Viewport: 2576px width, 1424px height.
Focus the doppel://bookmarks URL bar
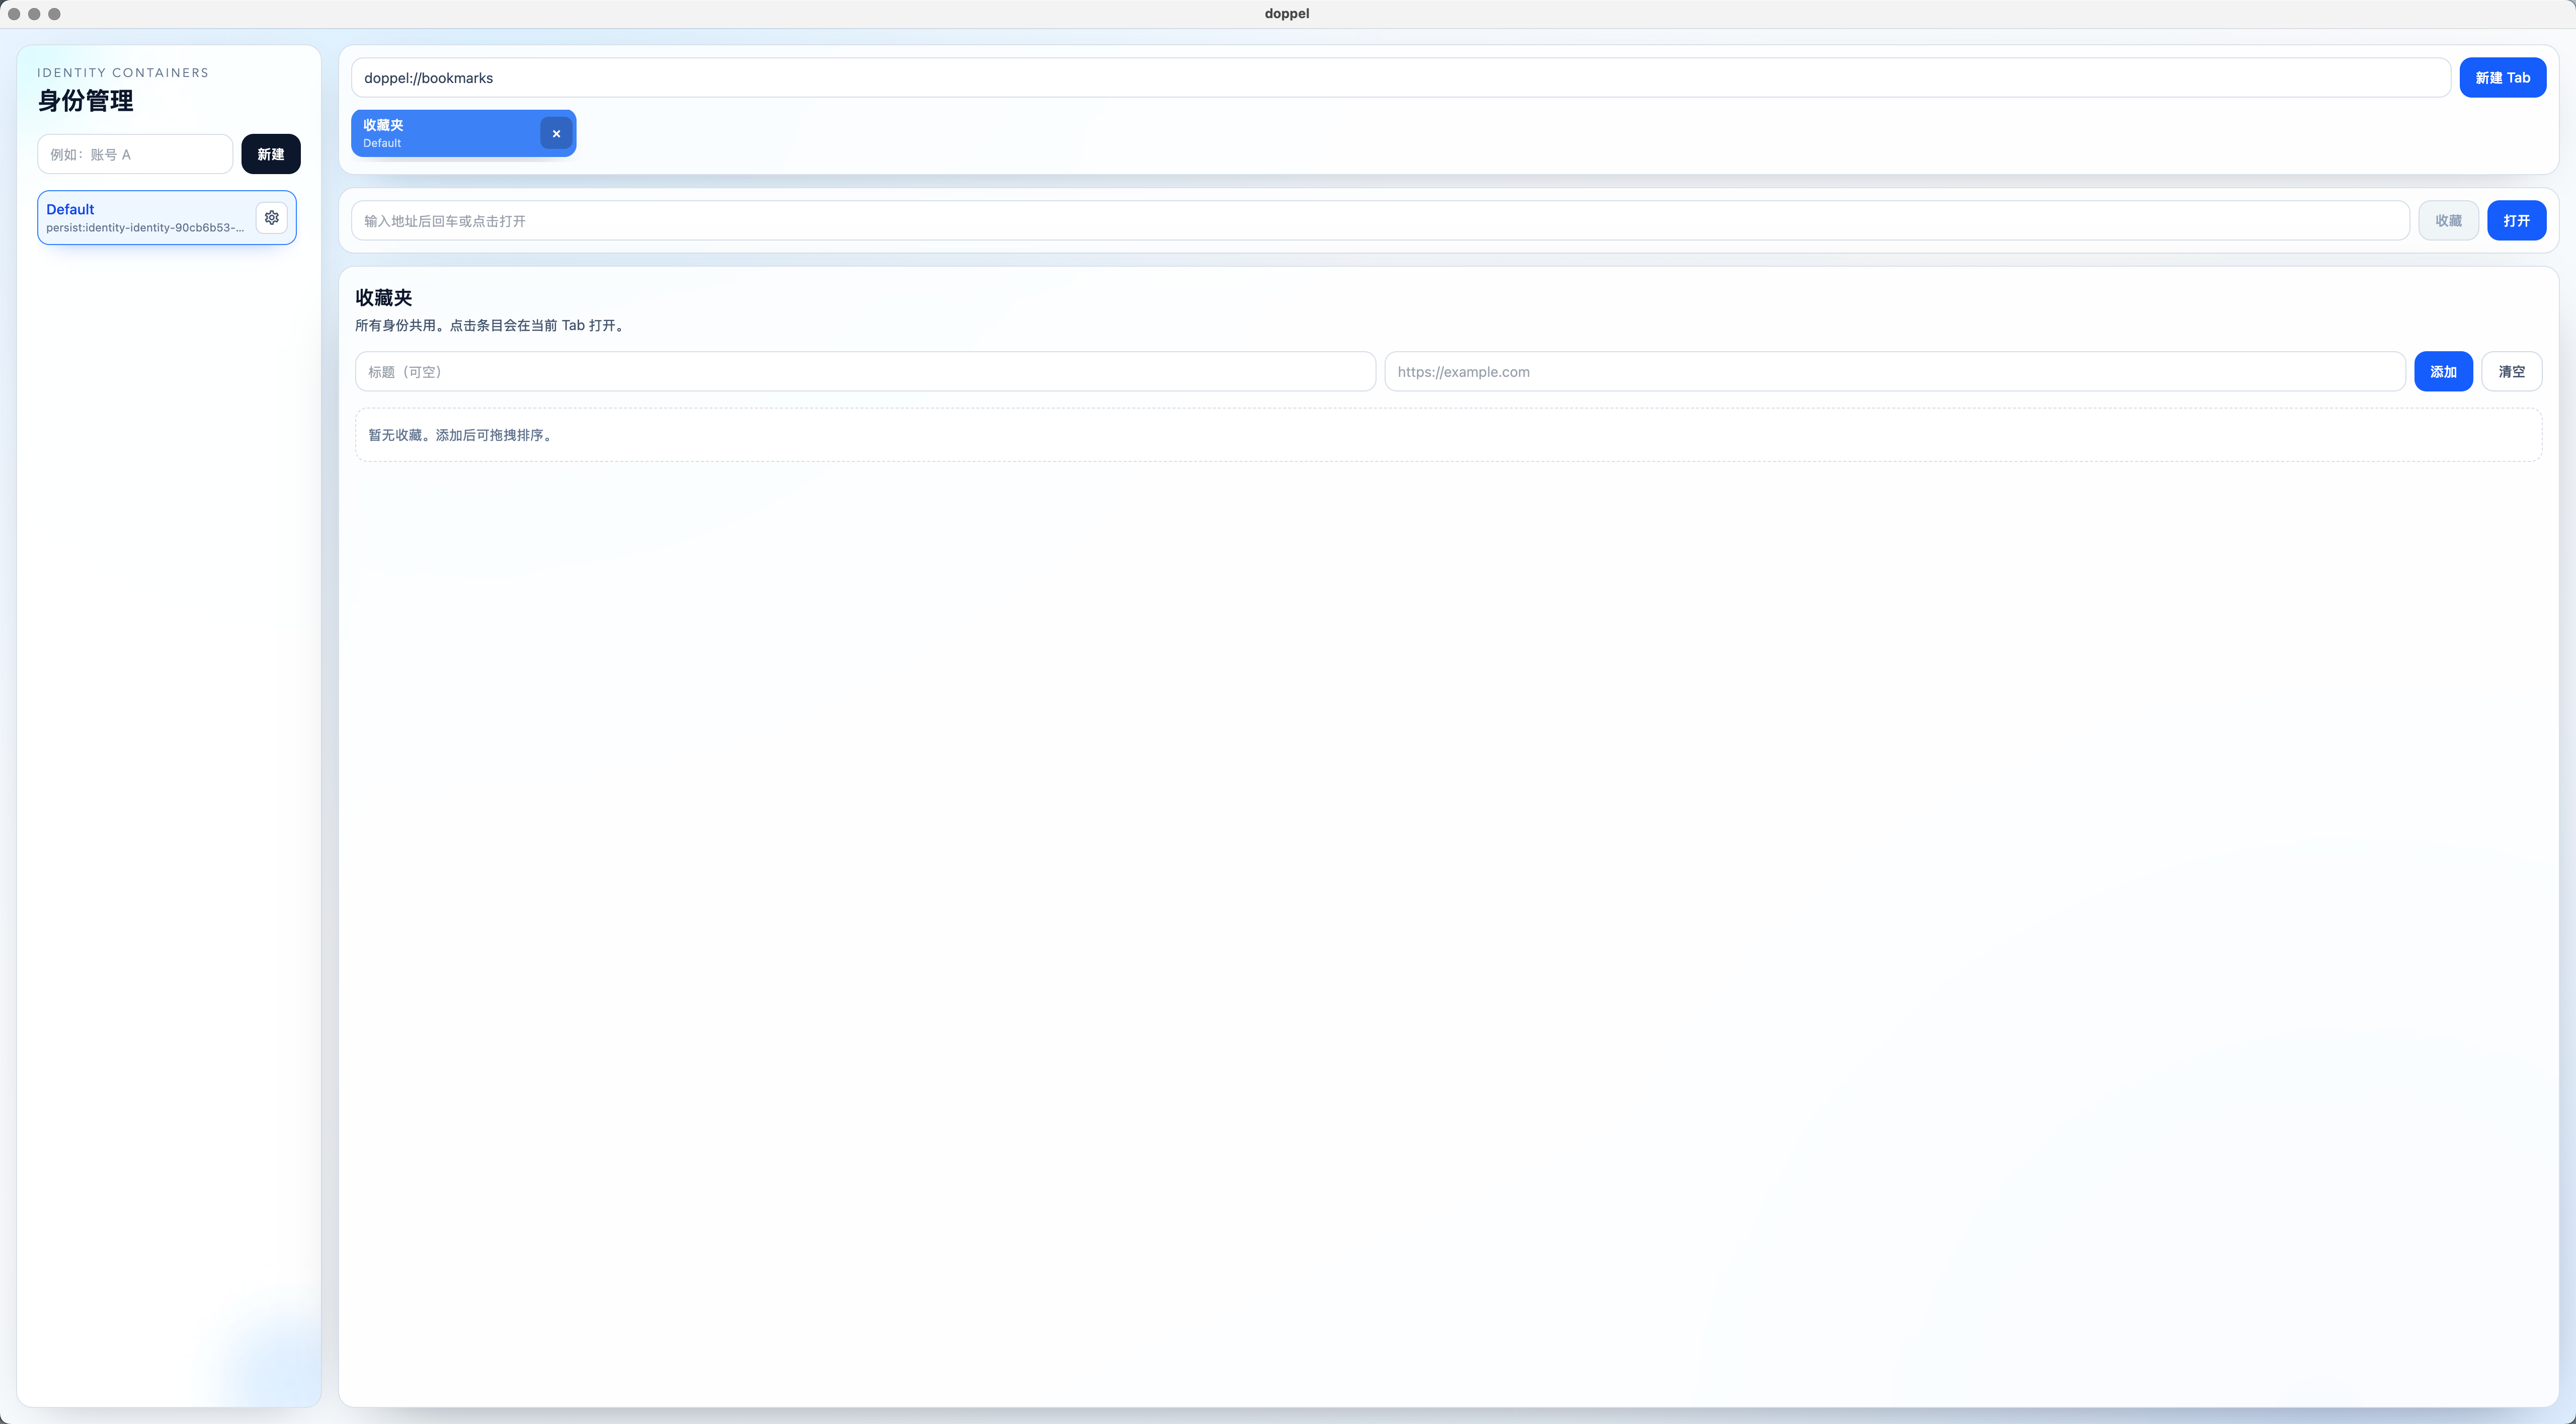(1400, 77)
